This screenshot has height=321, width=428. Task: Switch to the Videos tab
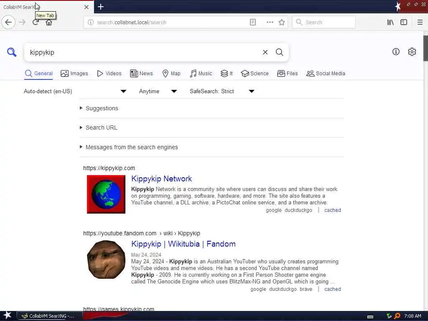click(x=109, y=74)
